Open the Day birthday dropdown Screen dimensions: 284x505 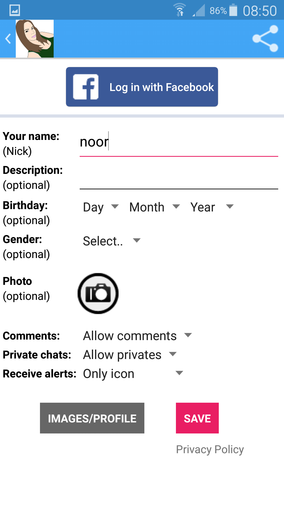coord(101,207)
